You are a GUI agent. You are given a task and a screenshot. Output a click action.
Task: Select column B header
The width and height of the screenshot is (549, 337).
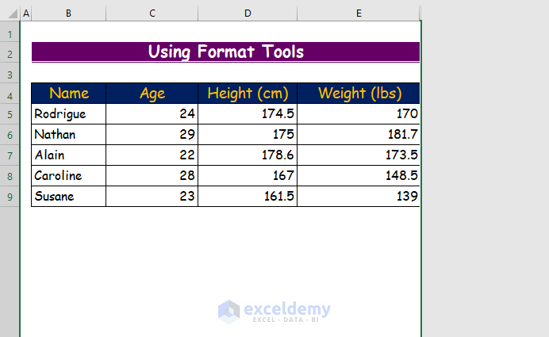tap(68, 13)
